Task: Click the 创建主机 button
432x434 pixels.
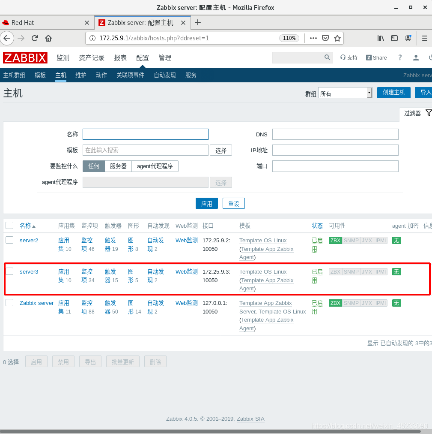Action: [393, 93]
